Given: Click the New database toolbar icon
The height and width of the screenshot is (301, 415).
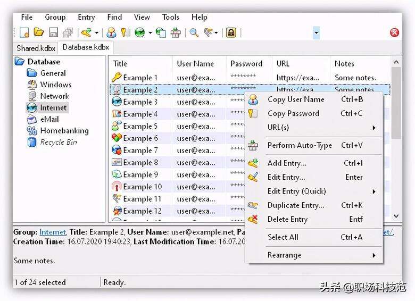Looking at the screenshot, I should pyautogui.click(x=24, y=32).
